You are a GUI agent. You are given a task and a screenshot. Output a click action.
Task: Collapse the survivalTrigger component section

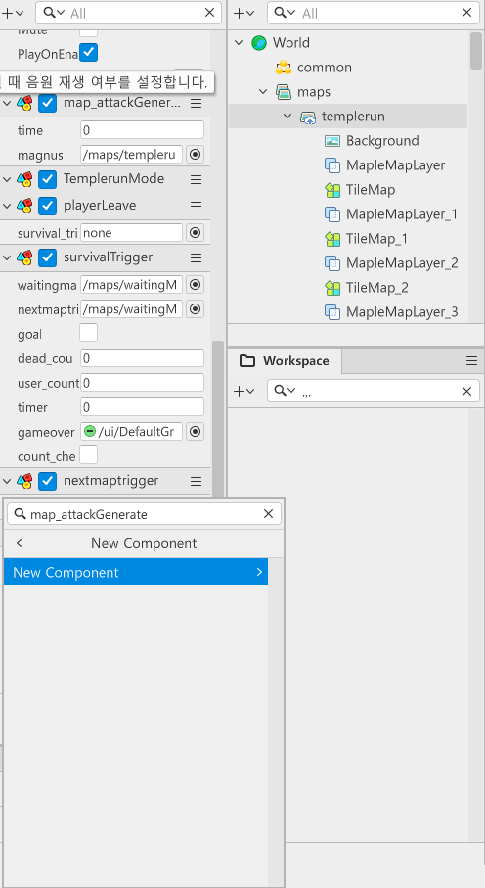tap(7, 257)
